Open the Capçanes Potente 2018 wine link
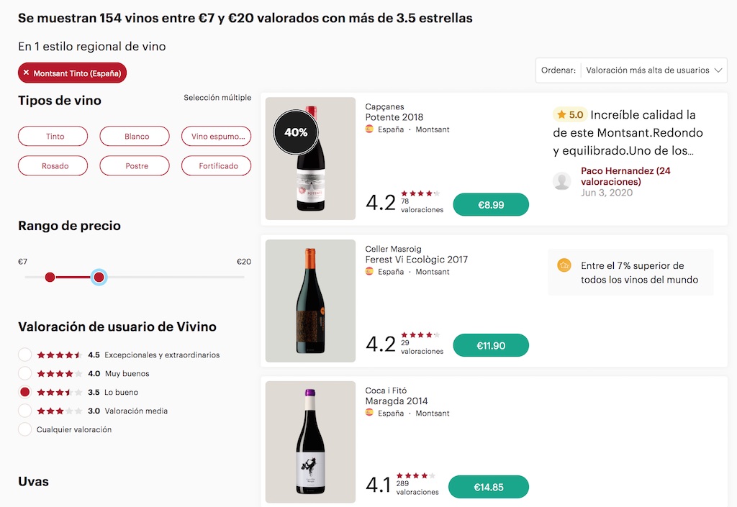Screen dimensions: 737x507 tap(394, 117)
